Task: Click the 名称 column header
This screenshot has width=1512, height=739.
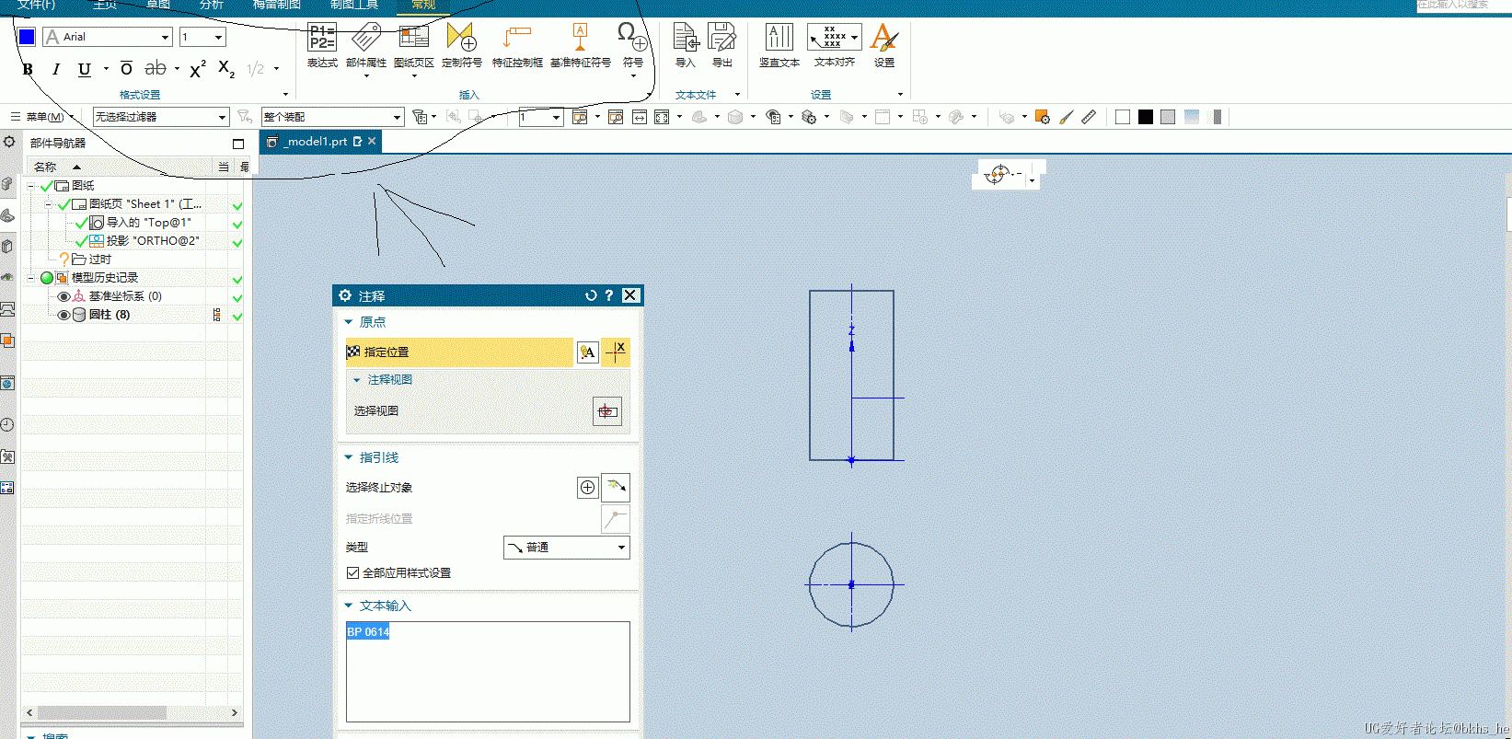Action: coord(45,167)
